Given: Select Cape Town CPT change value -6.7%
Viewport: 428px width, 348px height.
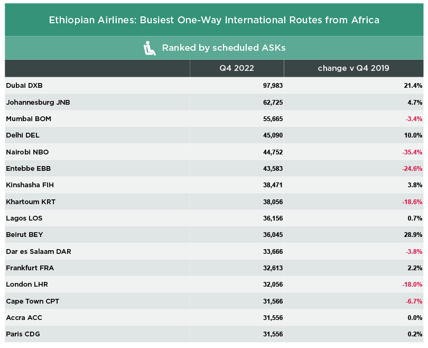Looking at the screenshot, I should (412, 301).
